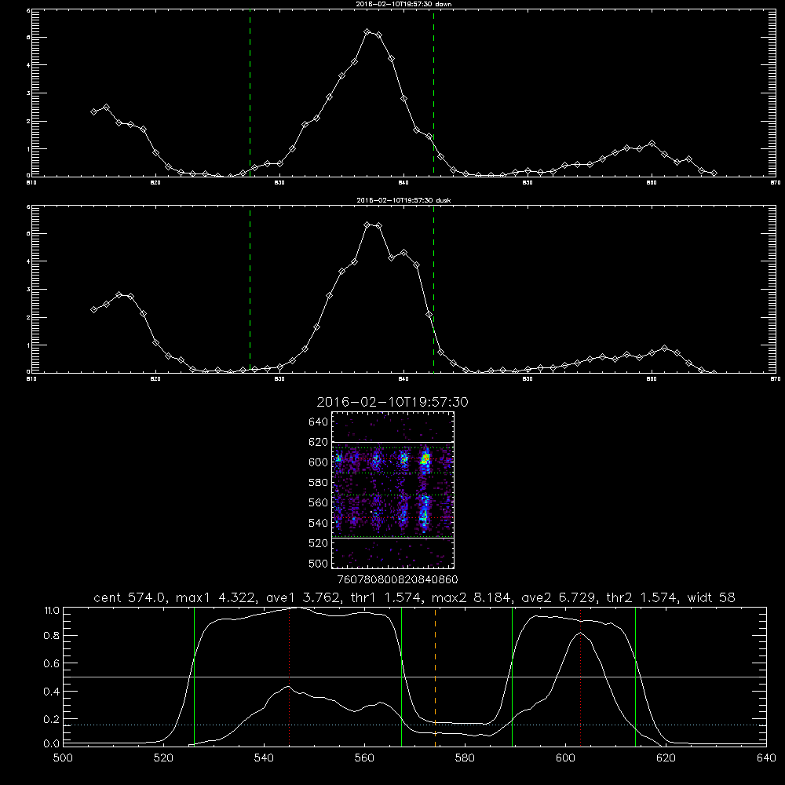Click the '0.2' y-axis label of bottom plot
785x785 pixels.
tap(52, 719)
